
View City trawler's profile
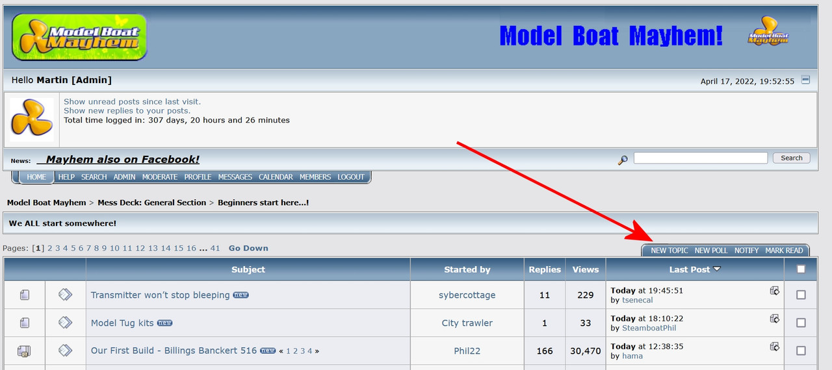pos(467,323)
